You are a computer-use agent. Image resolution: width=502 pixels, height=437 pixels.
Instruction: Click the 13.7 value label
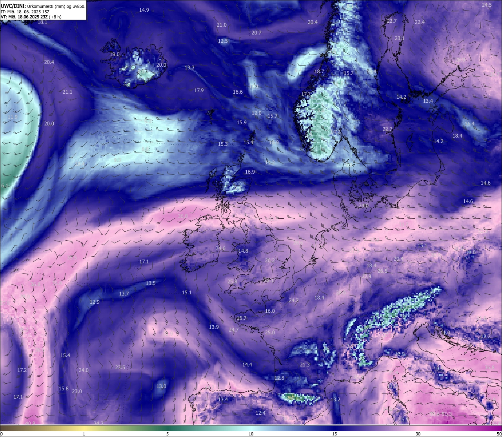point(124,294)
